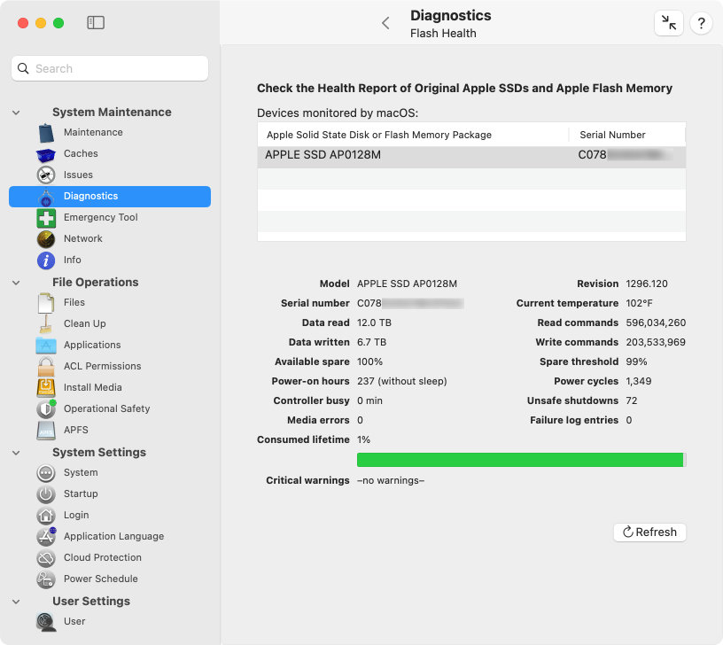Click the Data read value 12.0 TB
Image resolution: width=723 pixels, height=645 pixels.
tap(374, 323)
